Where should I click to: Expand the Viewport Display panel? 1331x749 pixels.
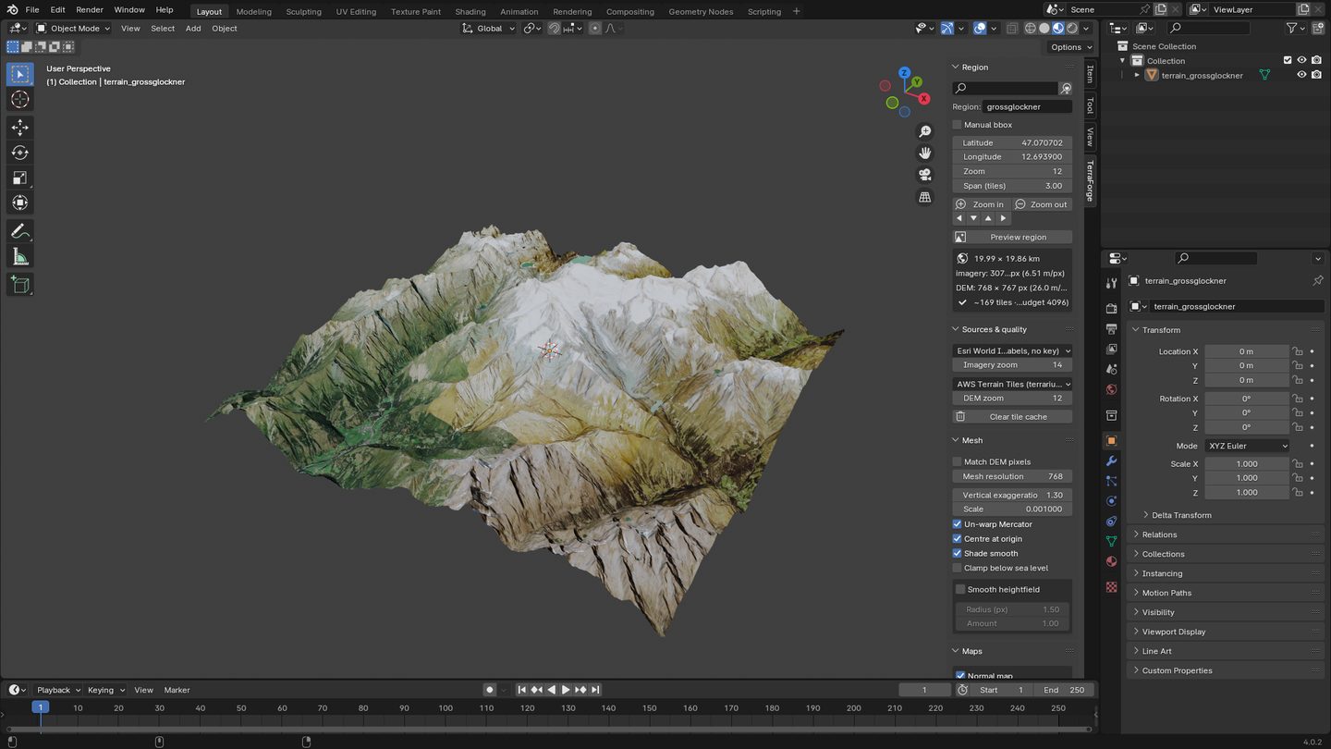coord(1173,632)
